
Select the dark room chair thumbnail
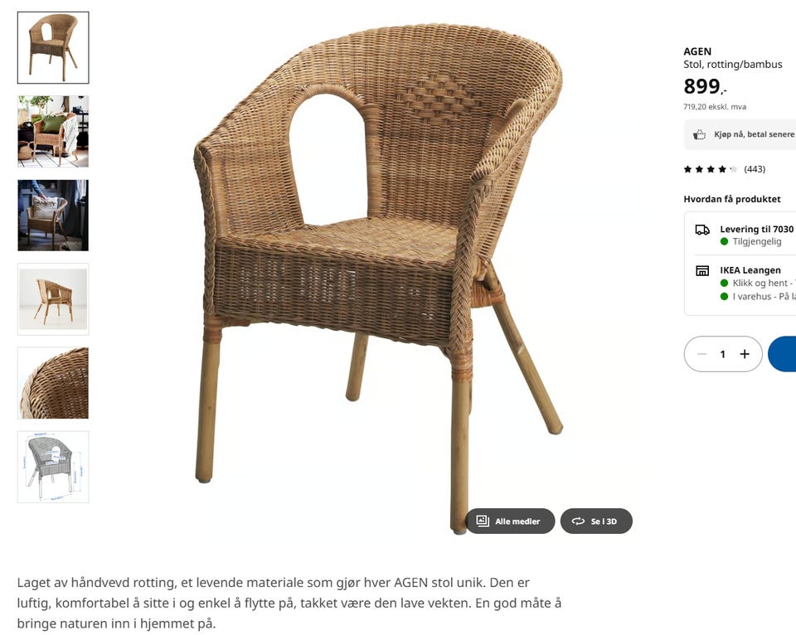point(53,216)
